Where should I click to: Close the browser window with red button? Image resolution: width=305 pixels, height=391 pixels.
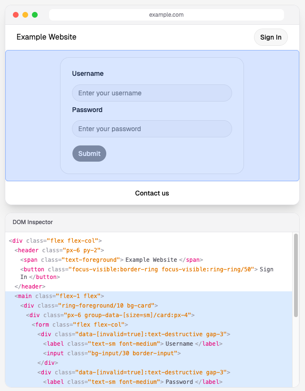click(x=16, y=15)
